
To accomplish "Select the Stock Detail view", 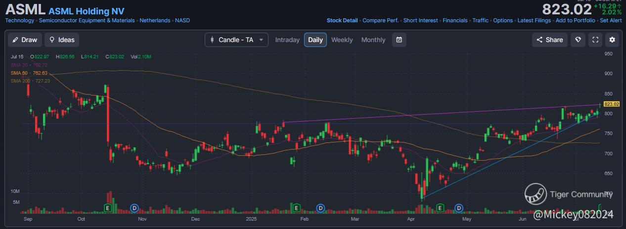I will (342, 21).
